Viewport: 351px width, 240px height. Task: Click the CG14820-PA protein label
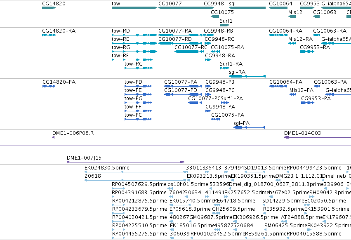59,82
